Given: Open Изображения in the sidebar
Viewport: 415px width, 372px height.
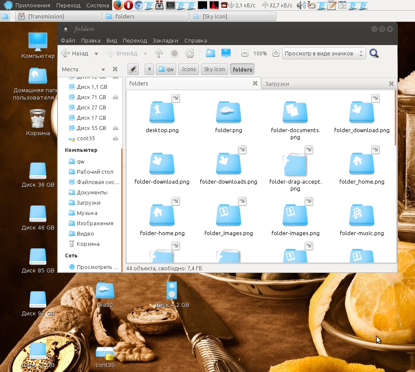Looking at the screenshot, I should coord(90,224).
